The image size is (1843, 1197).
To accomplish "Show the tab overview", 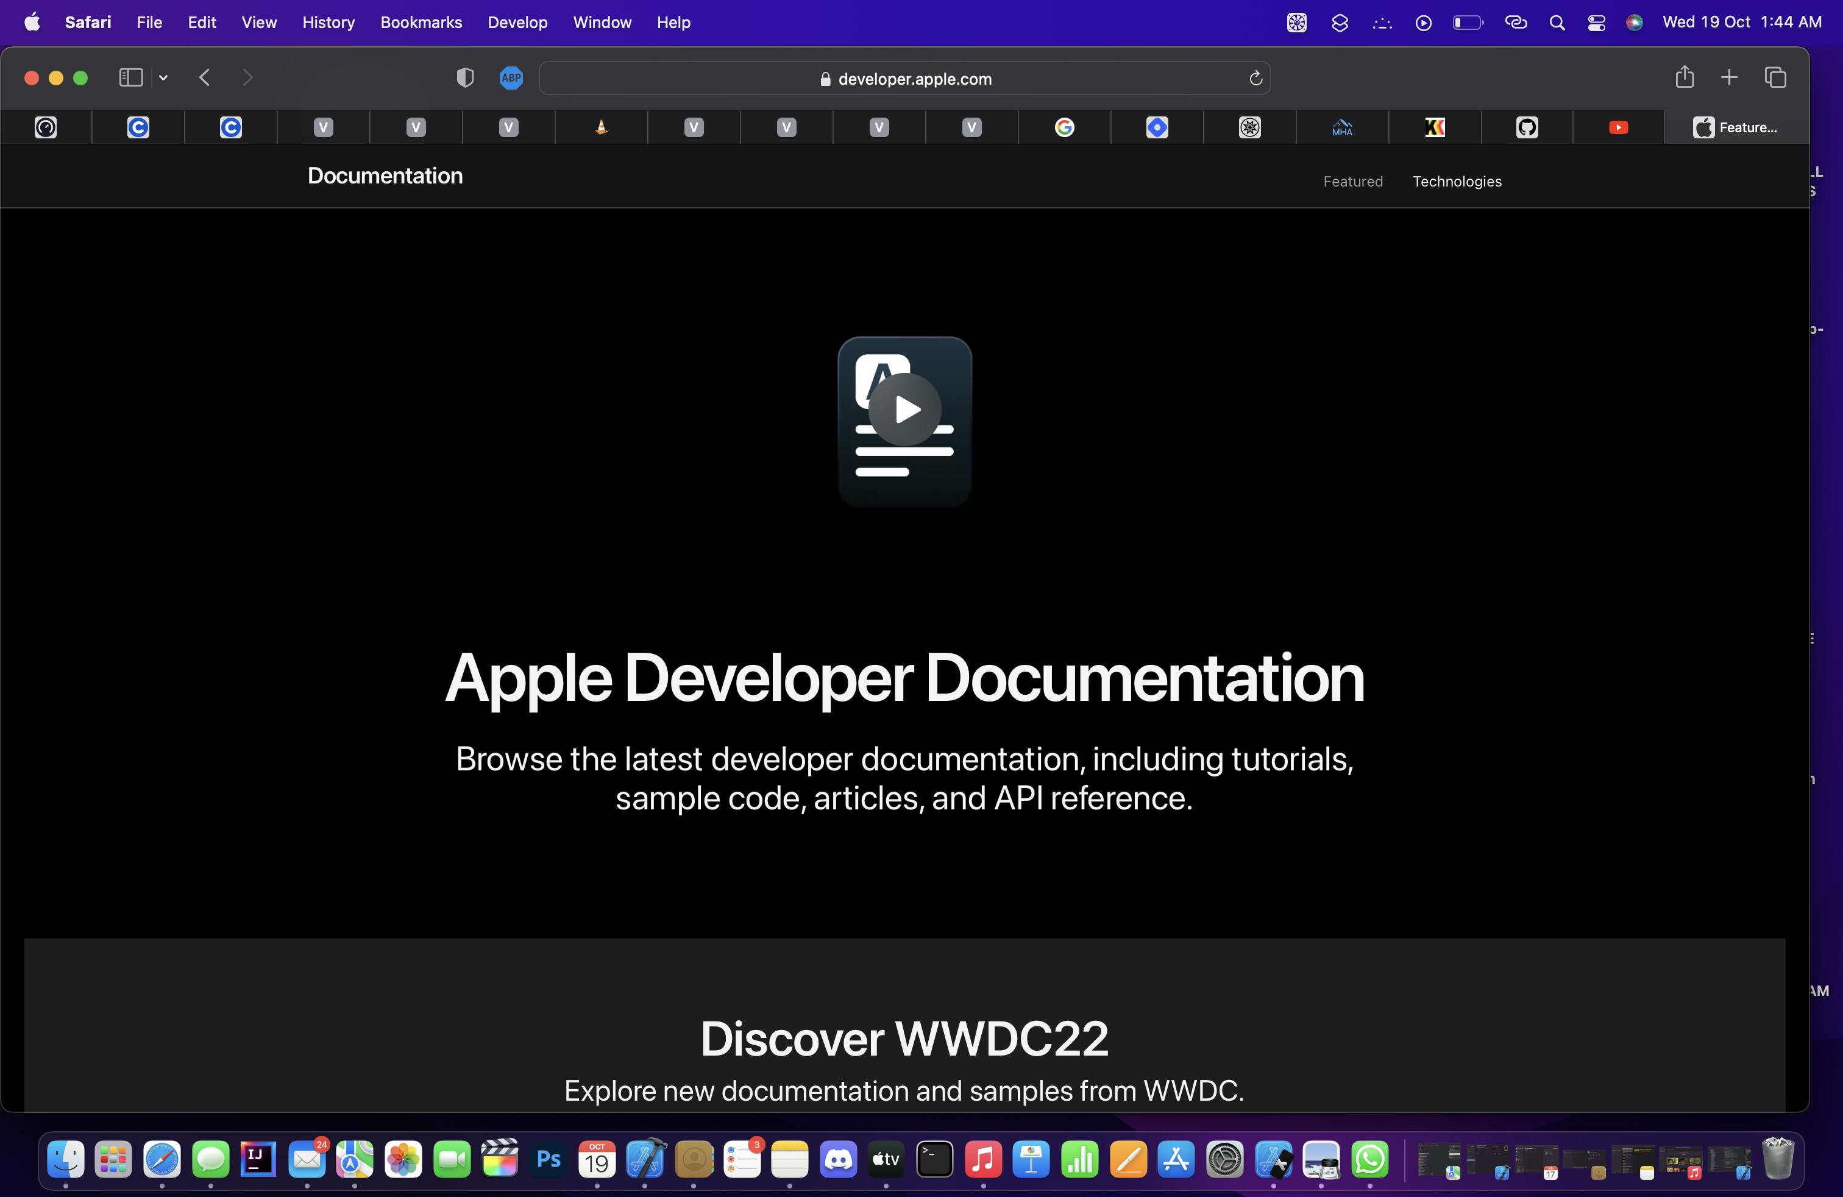I will (1775, 77).
